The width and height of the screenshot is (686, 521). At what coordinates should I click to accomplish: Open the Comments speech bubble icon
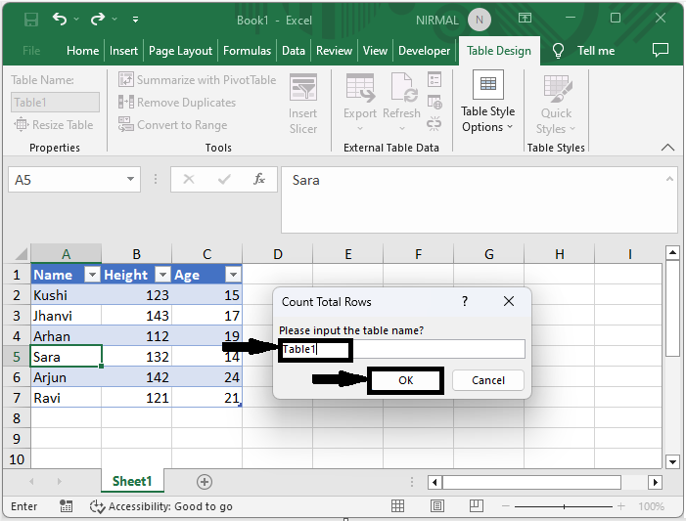[x=661, y=50]
